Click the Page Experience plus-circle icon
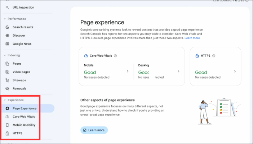Viewport: 253px width, 144px height. point(7,108)
